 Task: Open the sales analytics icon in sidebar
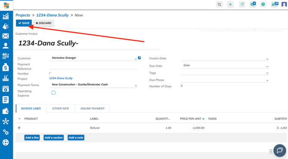[6, 56]
